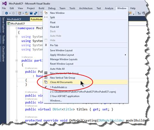Click the New Vertical Tab Group icon
The height and width of the screenshot is (130, 154).
pyautogui.click(x=46, y=78)
